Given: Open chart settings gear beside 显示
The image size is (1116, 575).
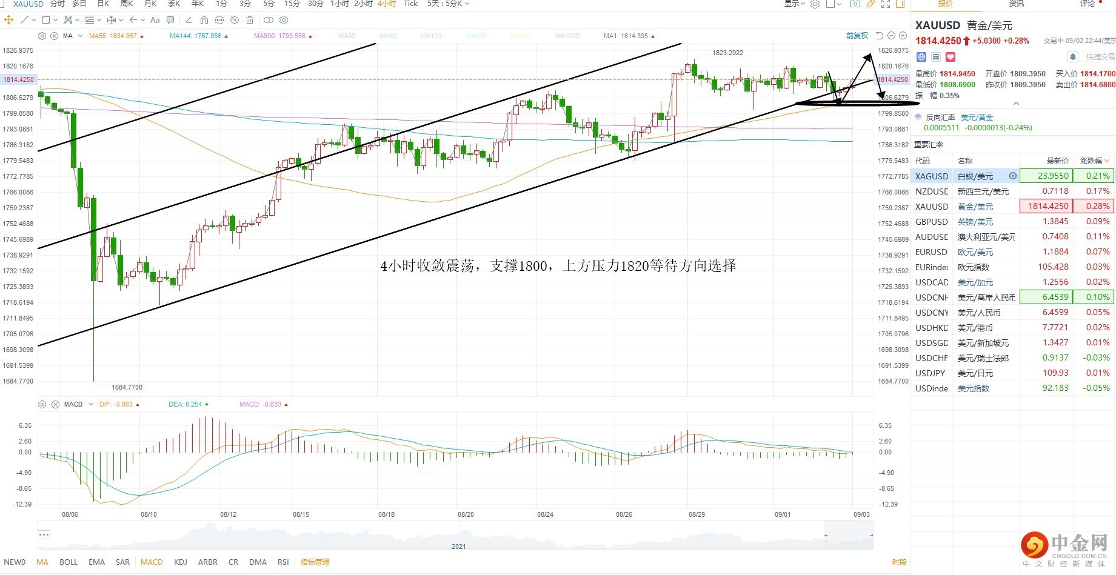Looking at the screenshot, I should (815, 4).
